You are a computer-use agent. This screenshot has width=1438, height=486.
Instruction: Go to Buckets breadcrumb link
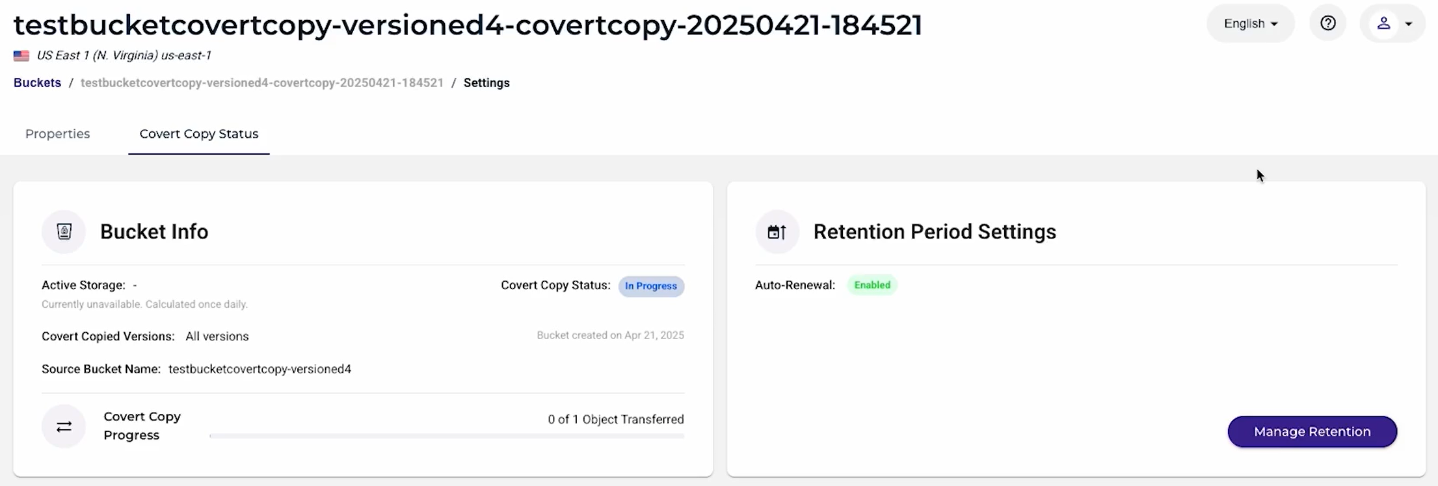[37, 83]
